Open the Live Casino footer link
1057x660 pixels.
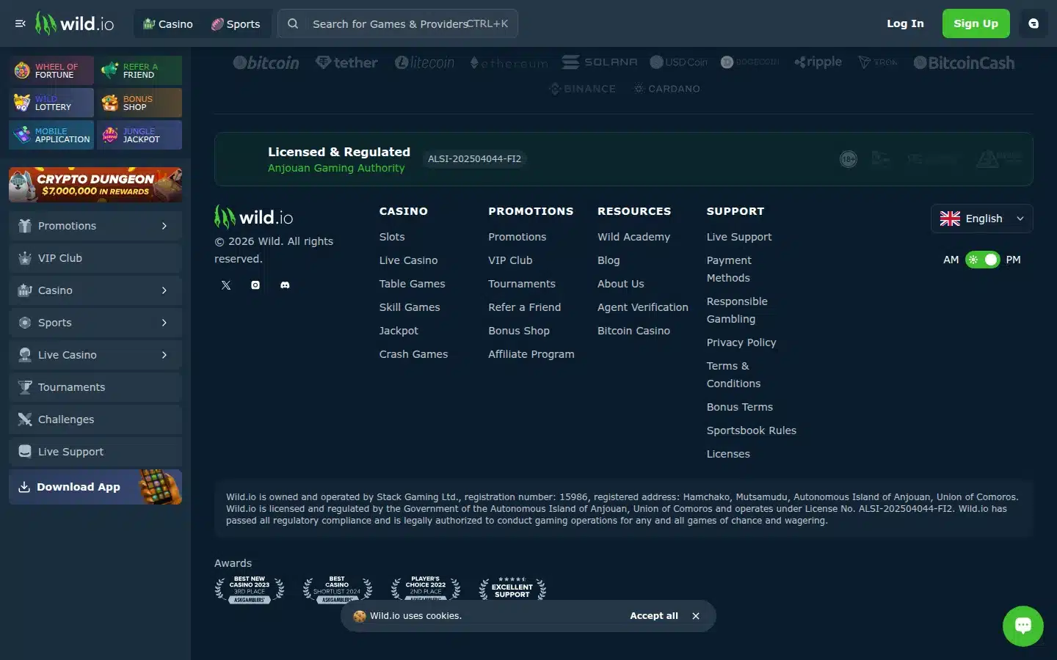click(x=408, y=260)
